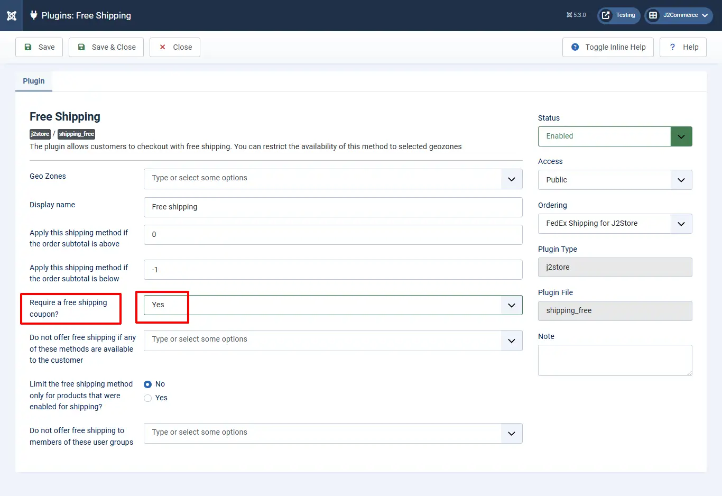Click Toggle Inline Help
722x496 pixels.
(x=608, y=47)
